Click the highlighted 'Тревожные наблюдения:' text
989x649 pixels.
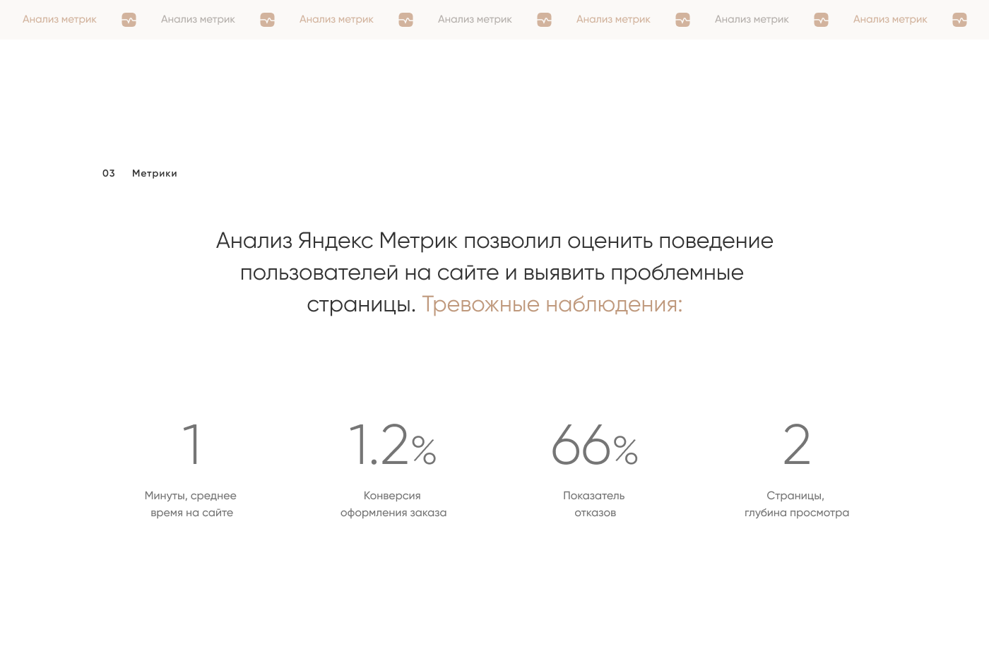pyautogui.click(x=552, y=304)
